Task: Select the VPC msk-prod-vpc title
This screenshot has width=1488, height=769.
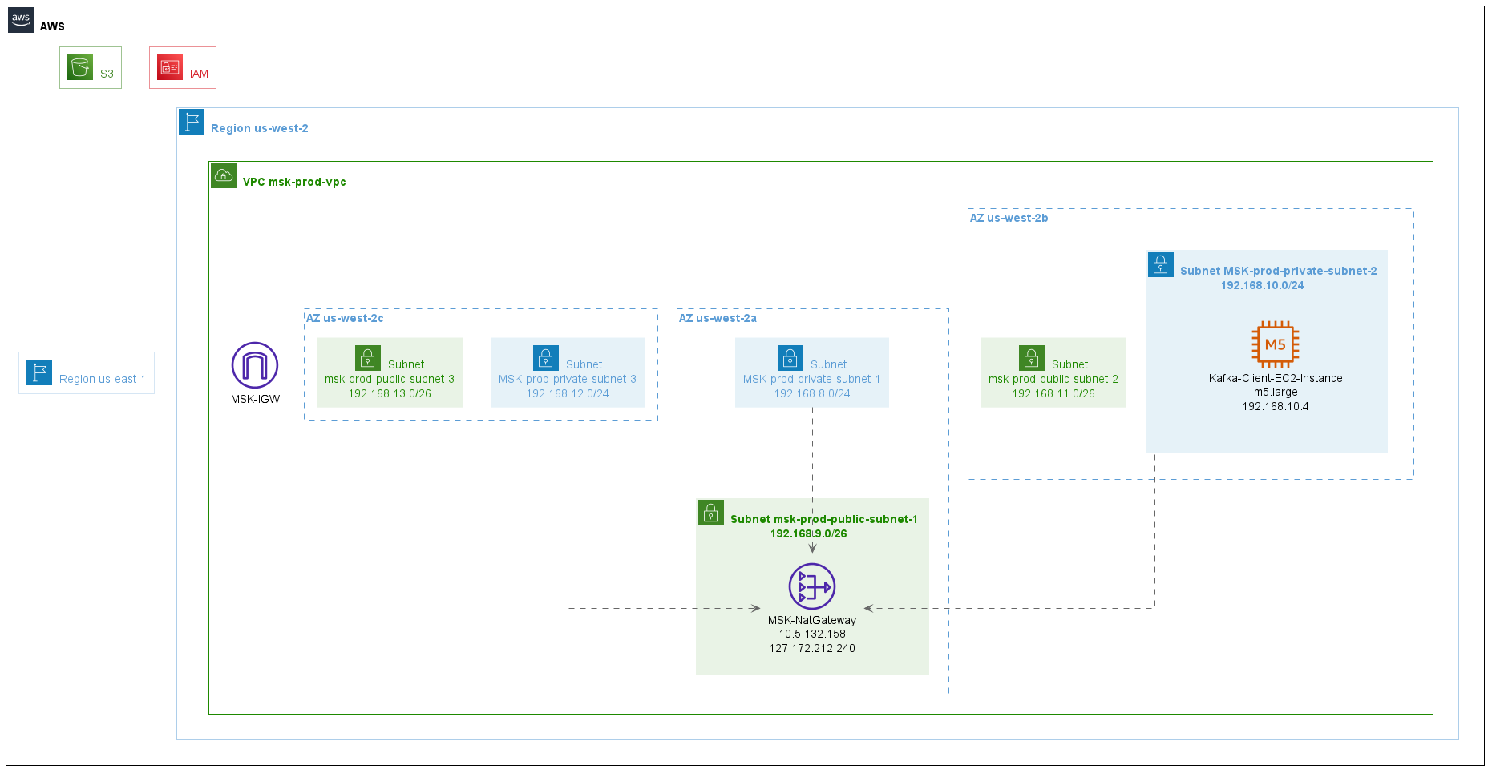Action: click(x=294, y=182)
